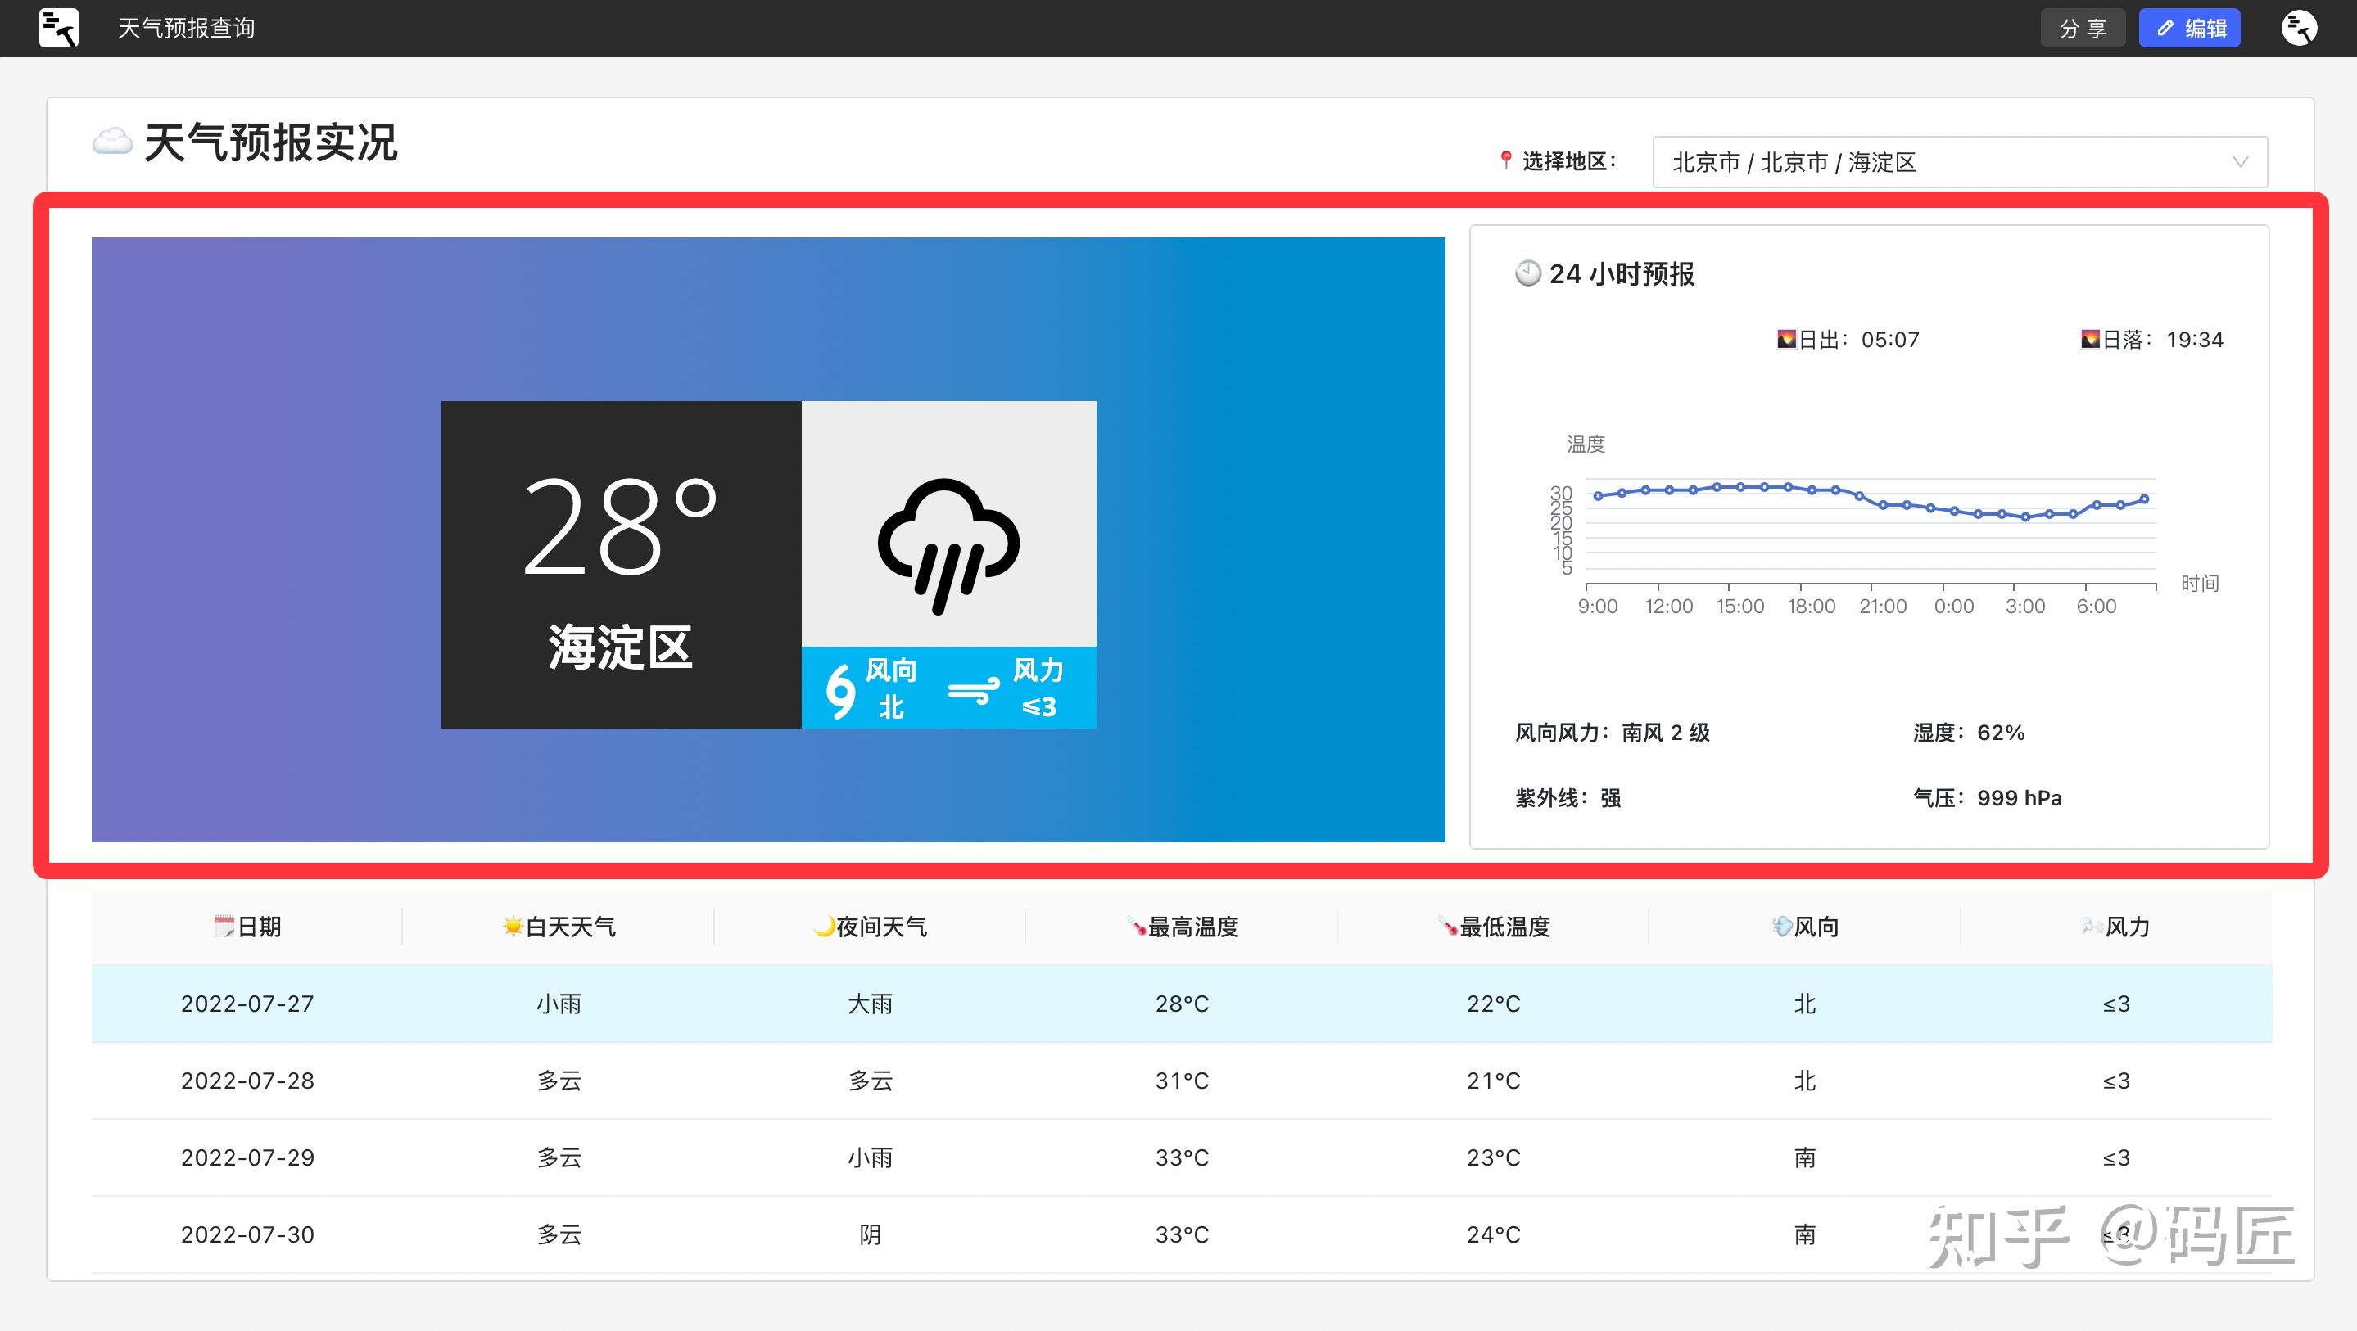Viewport: 2357px width, 1331px height.
Task: Click thermometer icon in 最低温度 header
Action: pyautogui.click(x=1449, y=927)
